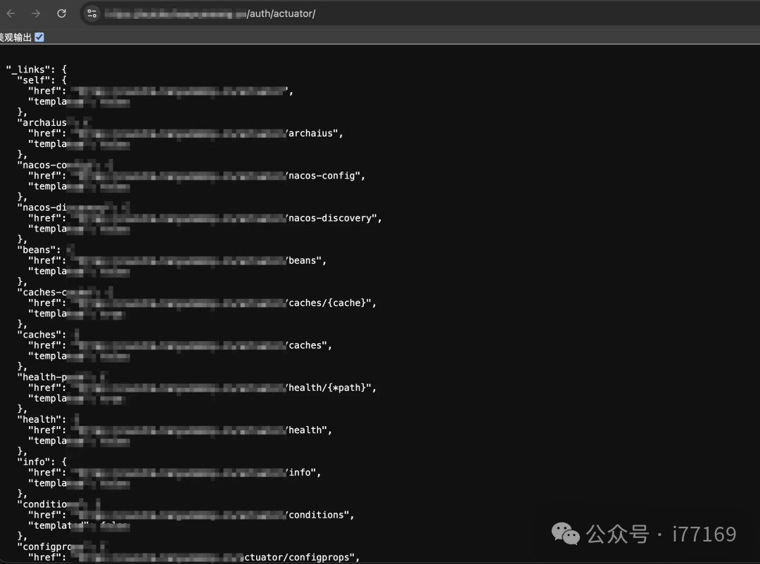Image resolution: width=760 pixels, height=564 pixels.
Task: Click the nacos-discovery href line
Action: (205, 218)
